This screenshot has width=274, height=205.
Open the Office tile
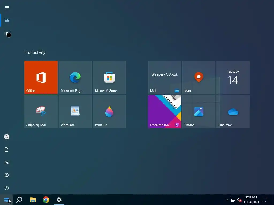click(41, 77)
